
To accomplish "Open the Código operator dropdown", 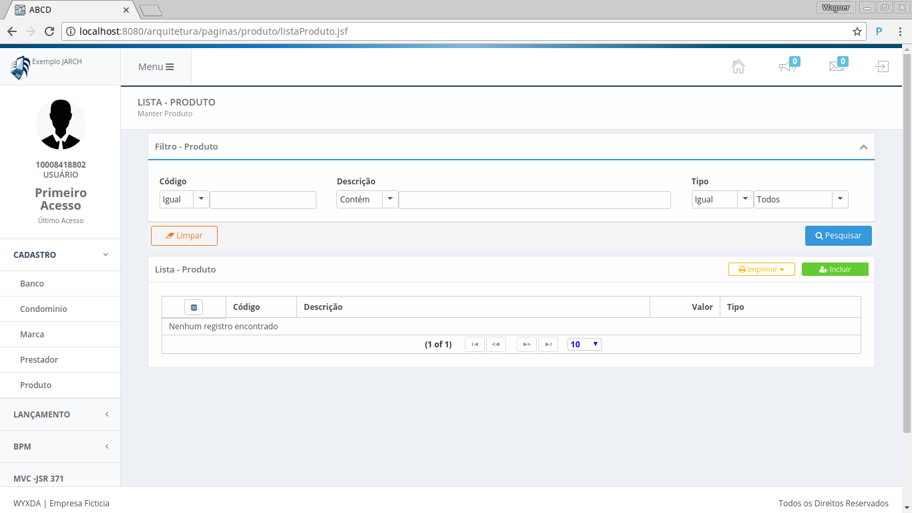I will (x=201, y=200).
